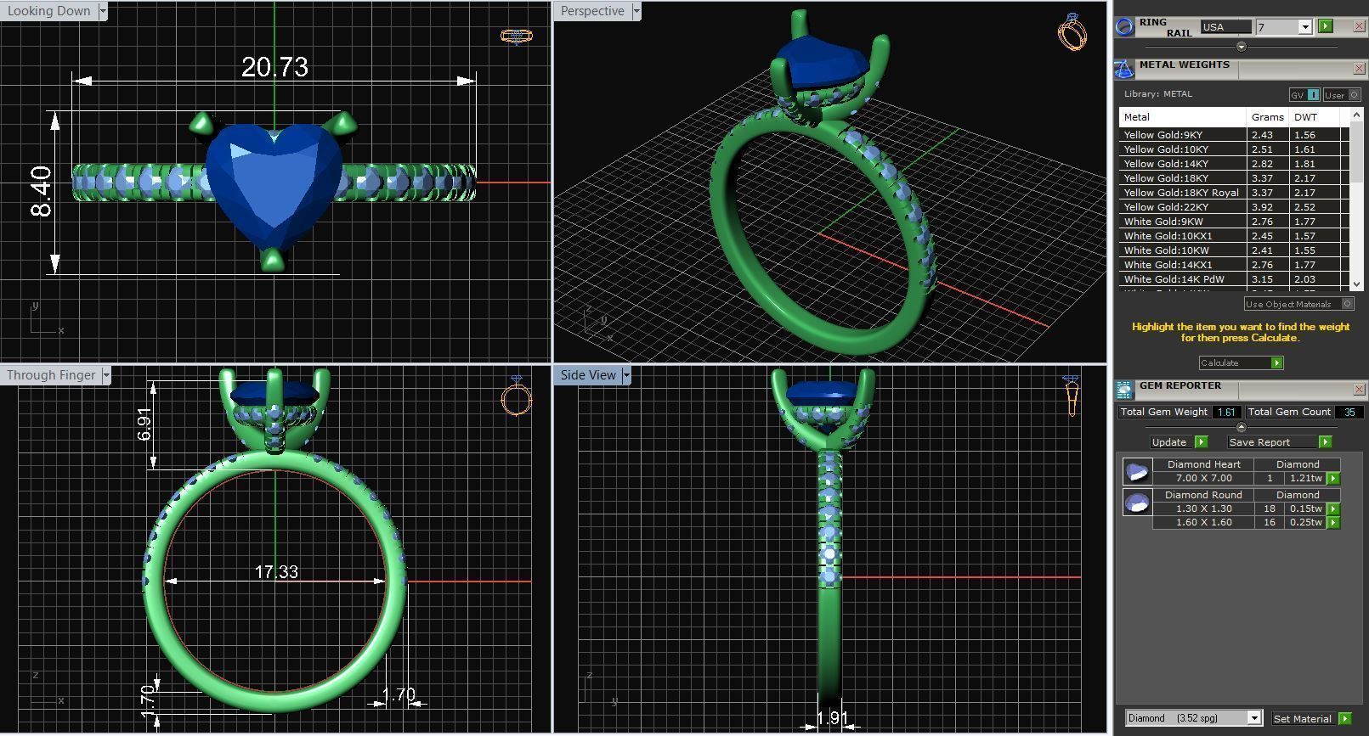This screenshot has height=736, width=1369.
Task: Click the Metal Weights panel icon
Action: point(1124,69)
